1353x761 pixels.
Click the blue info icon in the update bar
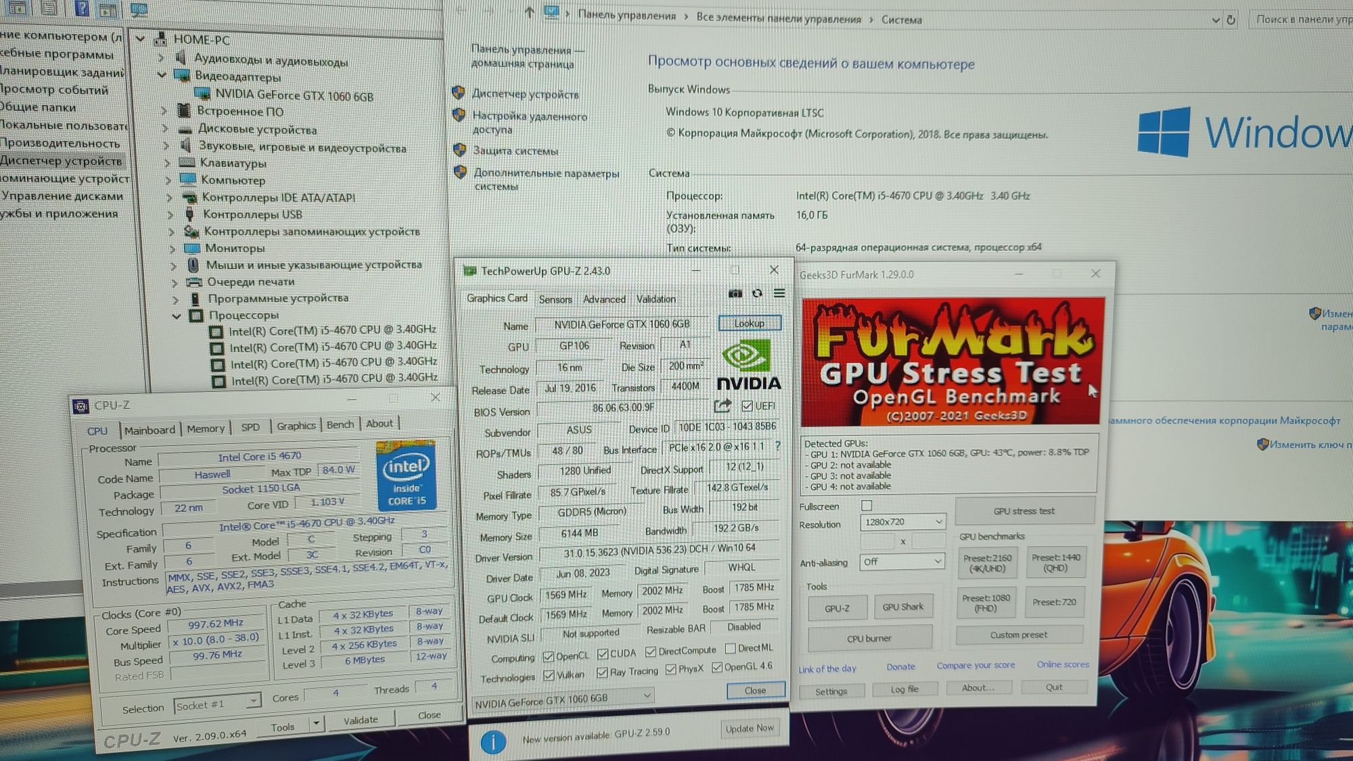click(x=493, y=742)
